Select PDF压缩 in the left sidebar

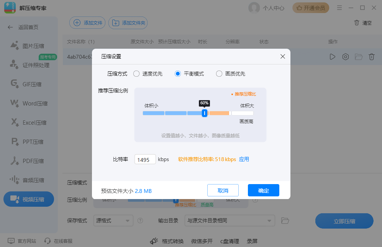pos(29,161)
